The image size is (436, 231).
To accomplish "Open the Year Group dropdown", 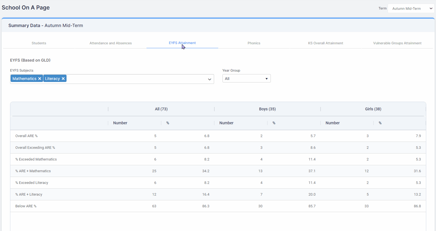I will coord(247,79).
